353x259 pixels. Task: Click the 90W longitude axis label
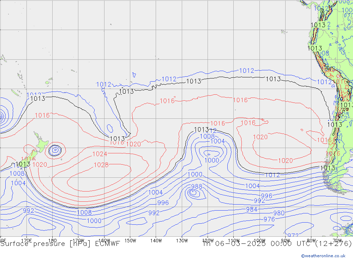click(x=286, y=241)
